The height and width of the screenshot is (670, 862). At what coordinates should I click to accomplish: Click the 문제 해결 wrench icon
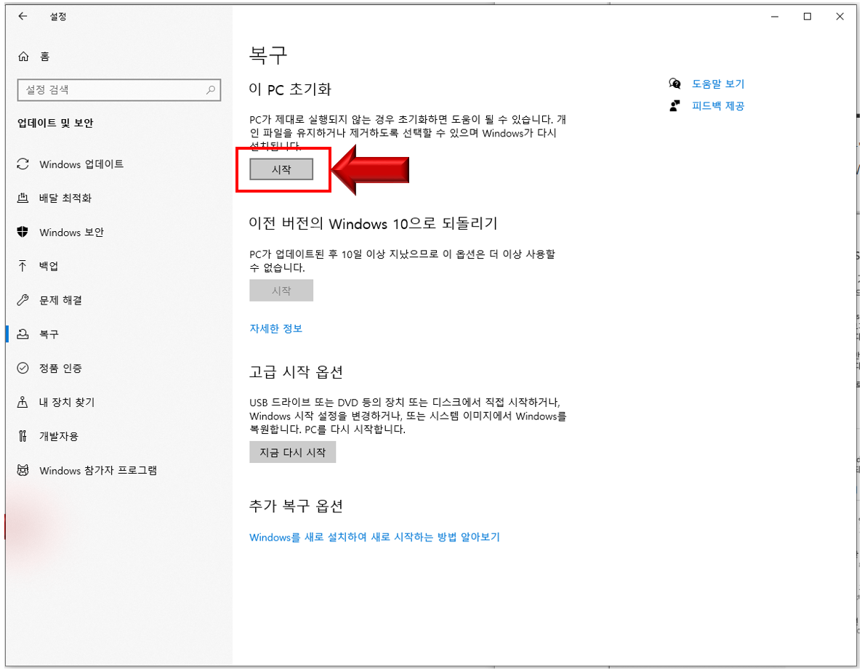click(x=23, y=300)
